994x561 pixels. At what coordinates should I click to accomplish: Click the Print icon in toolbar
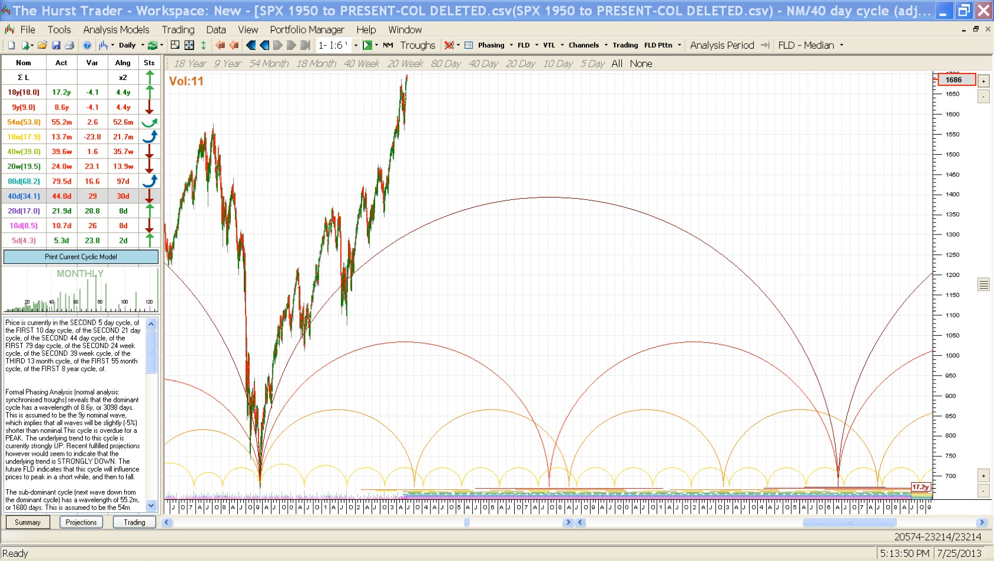point(69,45)
